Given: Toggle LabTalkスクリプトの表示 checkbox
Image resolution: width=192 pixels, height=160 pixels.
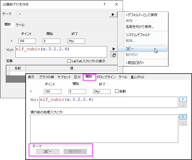Looking at the screenshot, I should click(69, 61).
